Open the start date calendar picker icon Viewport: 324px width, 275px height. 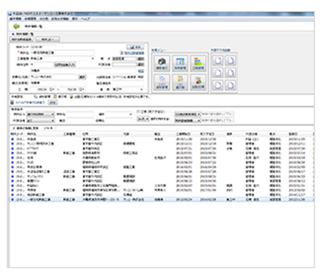pyautogui.click(x=52, y=89)
